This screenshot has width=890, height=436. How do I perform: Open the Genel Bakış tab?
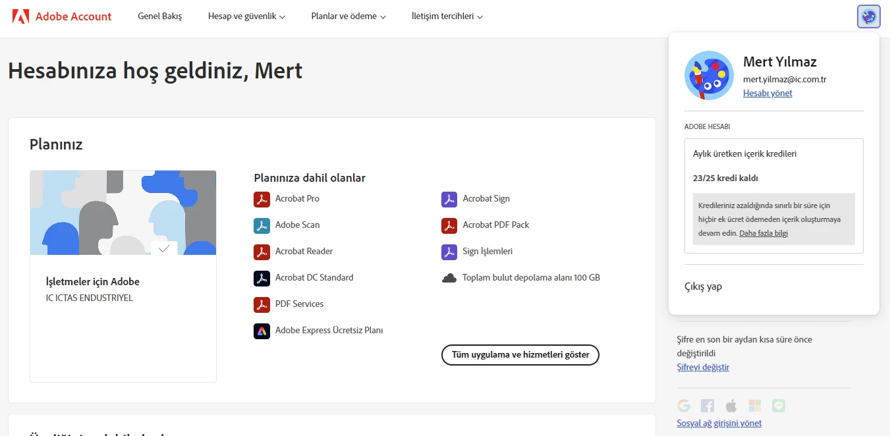coord(159,16)
